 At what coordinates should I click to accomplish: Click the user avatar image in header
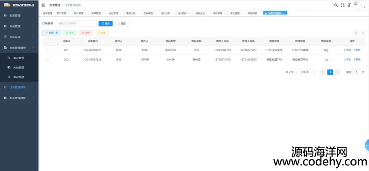(357, 5)
